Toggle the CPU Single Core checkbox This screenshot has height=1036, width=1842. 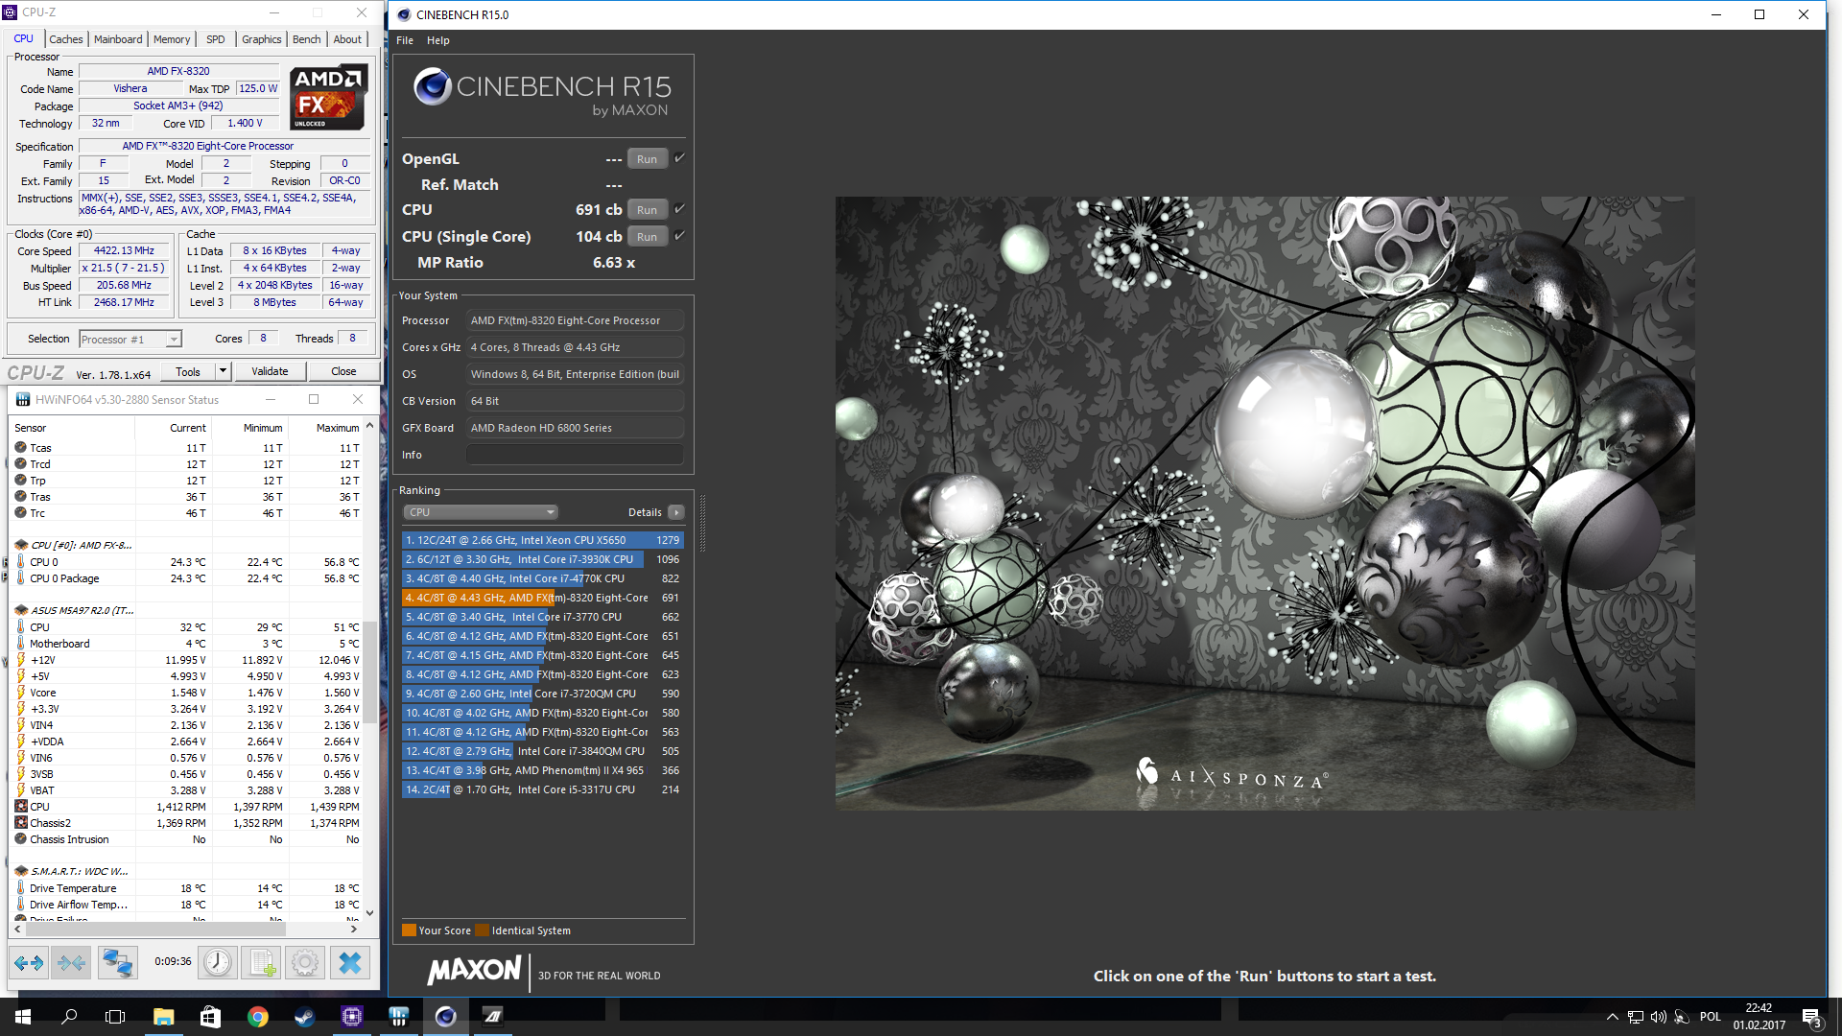(x=679, y=236)
